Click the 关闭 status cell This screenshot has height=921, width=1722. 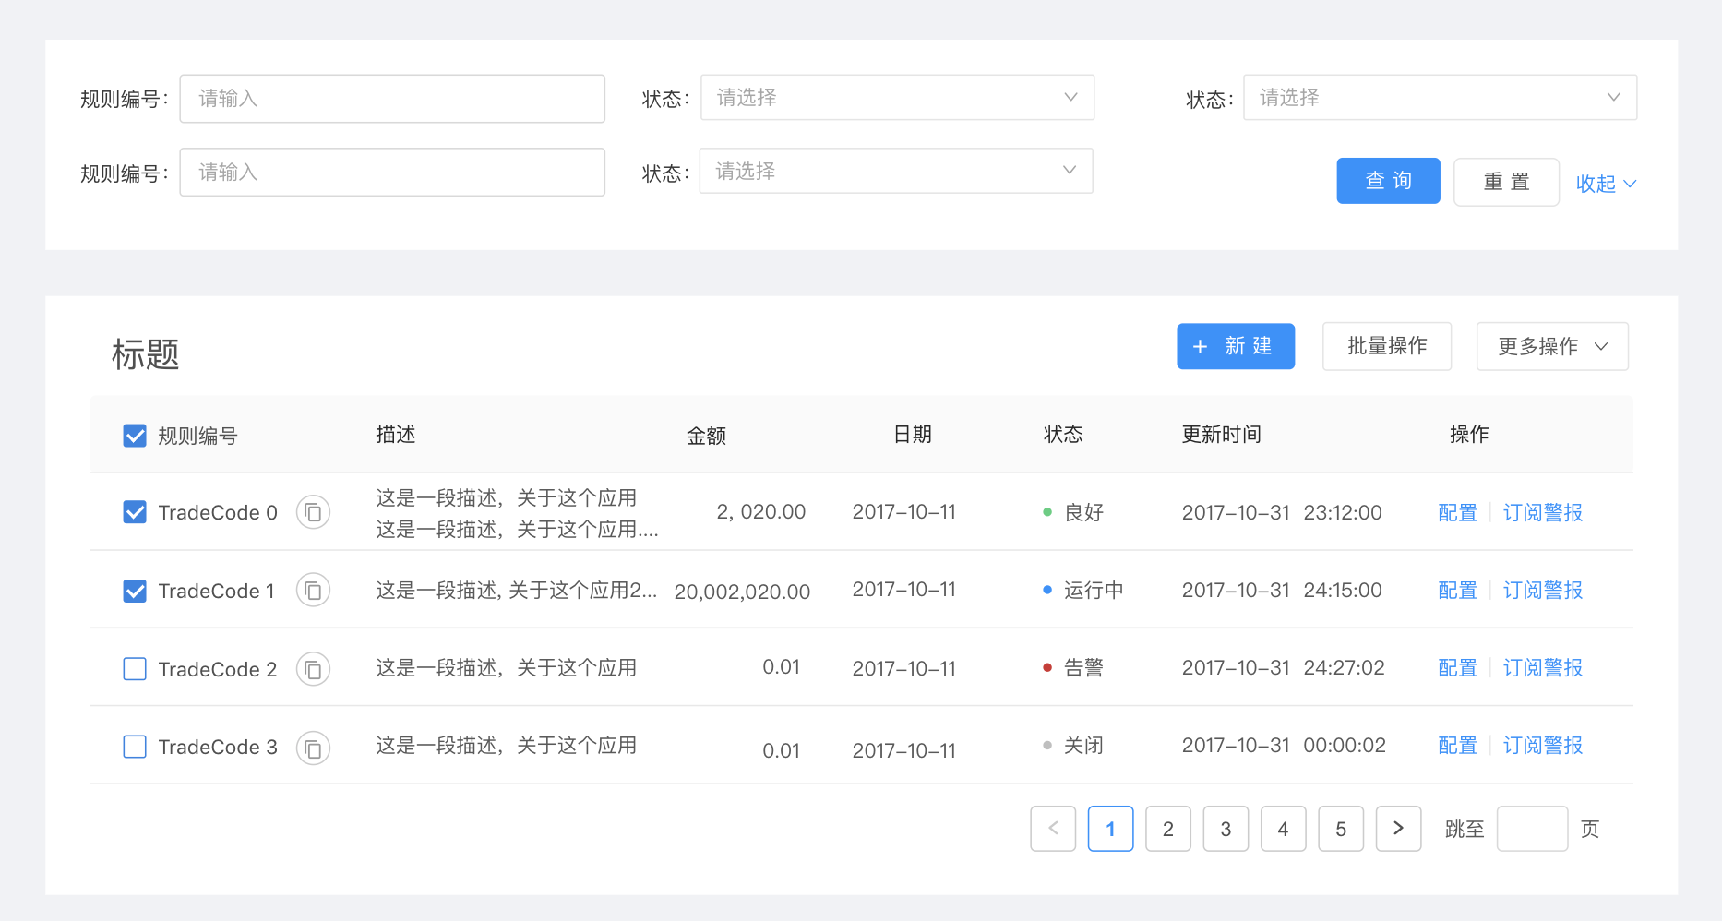1073,745
